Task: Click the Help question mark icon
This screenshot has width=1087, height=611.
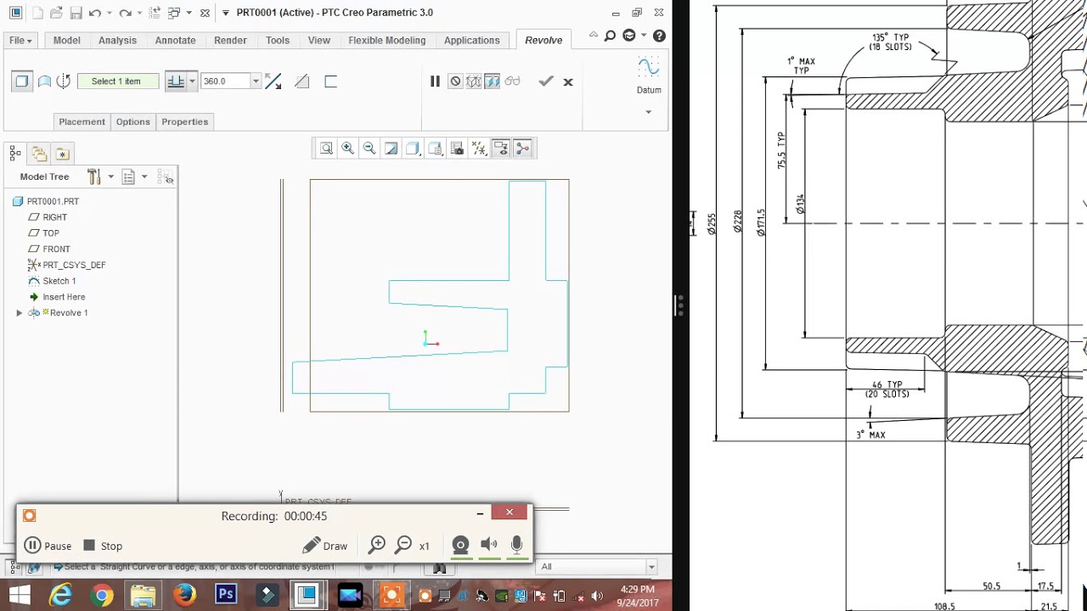Action: click(659, 36)
